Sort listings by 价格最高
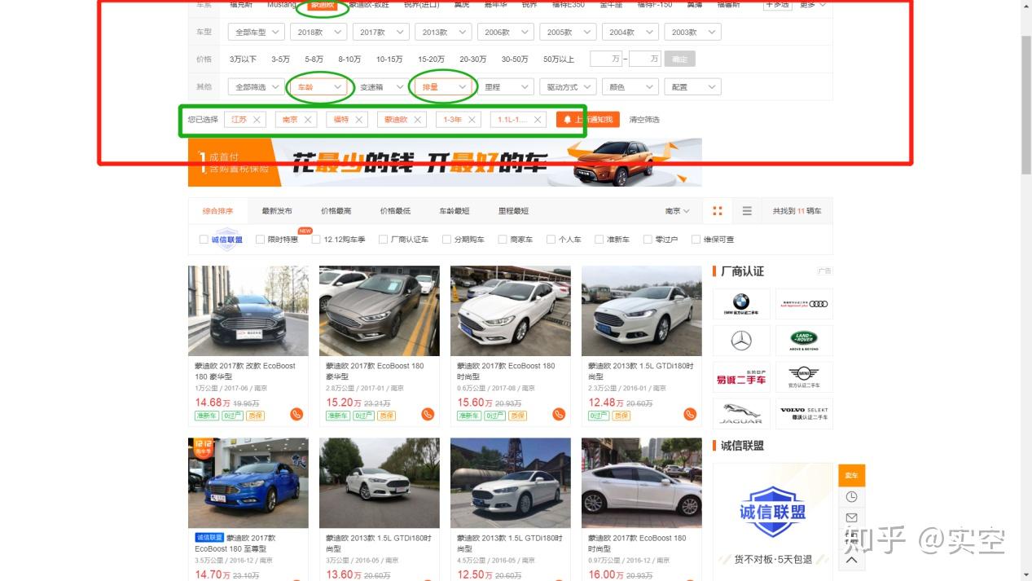The width and height of the screenshot is (1032, 581). 336,211
